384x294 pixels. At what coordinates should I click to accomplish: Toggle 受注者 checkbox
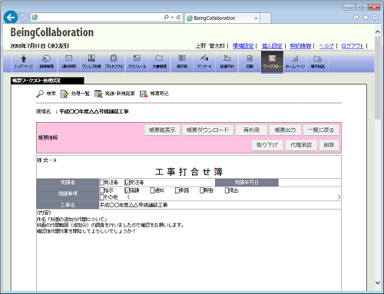point(127,183)
